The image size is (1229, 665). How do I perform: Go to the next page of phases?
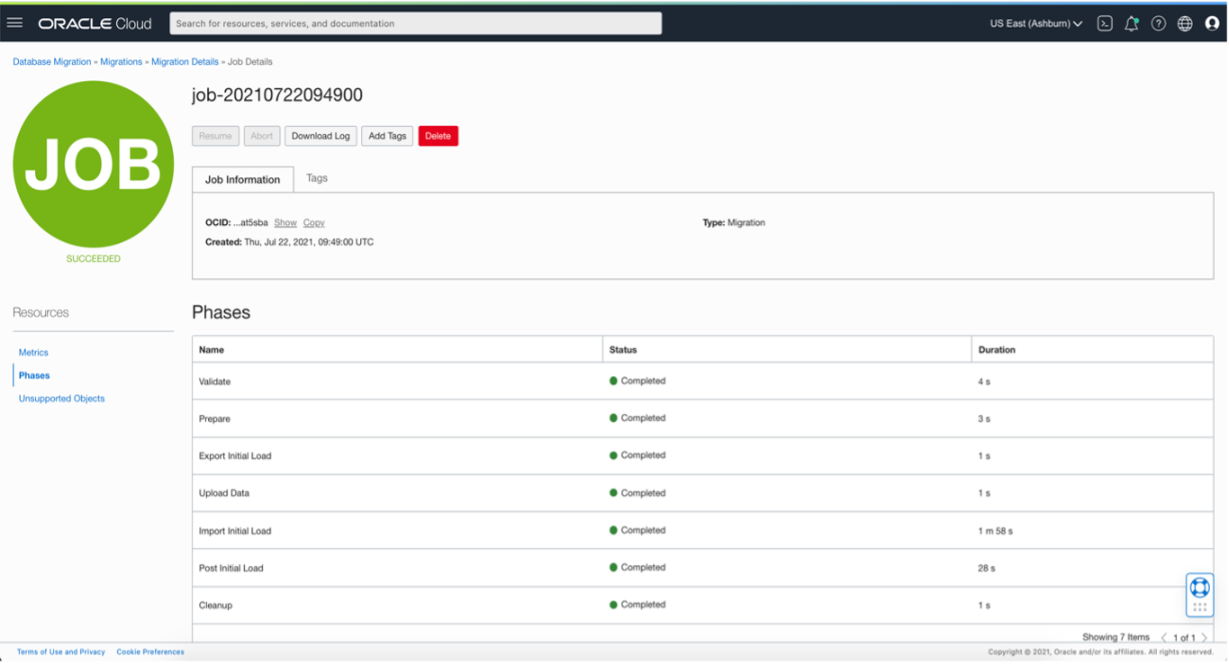tap(1206, 636)
